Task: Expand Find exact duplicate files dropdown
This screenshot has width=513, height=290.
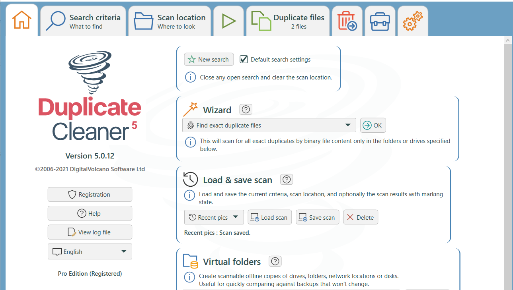Action: (x=269, y=125)
